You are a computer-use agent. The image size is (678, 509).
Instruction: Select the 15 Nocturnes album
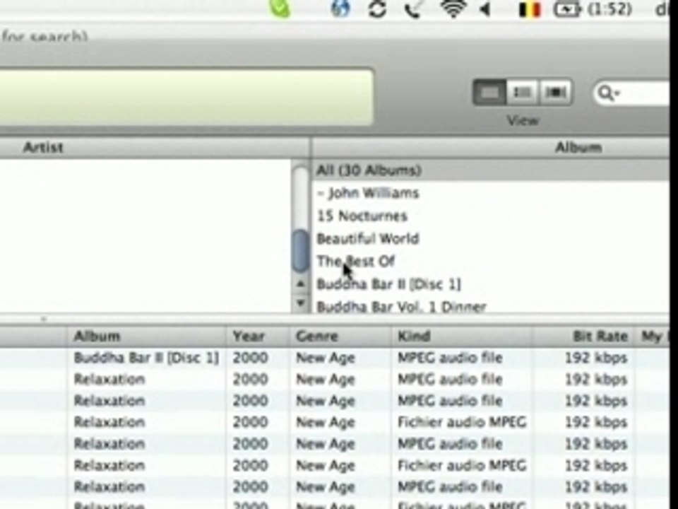coord(492,216)
